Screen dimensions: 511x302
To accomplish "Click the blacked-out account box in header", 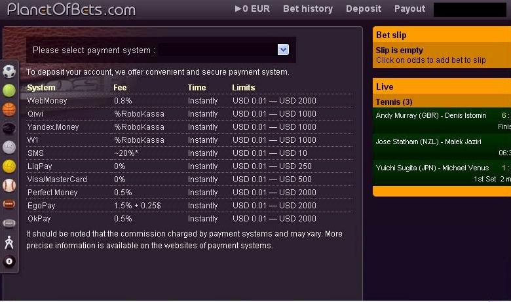I will [470, 9].
